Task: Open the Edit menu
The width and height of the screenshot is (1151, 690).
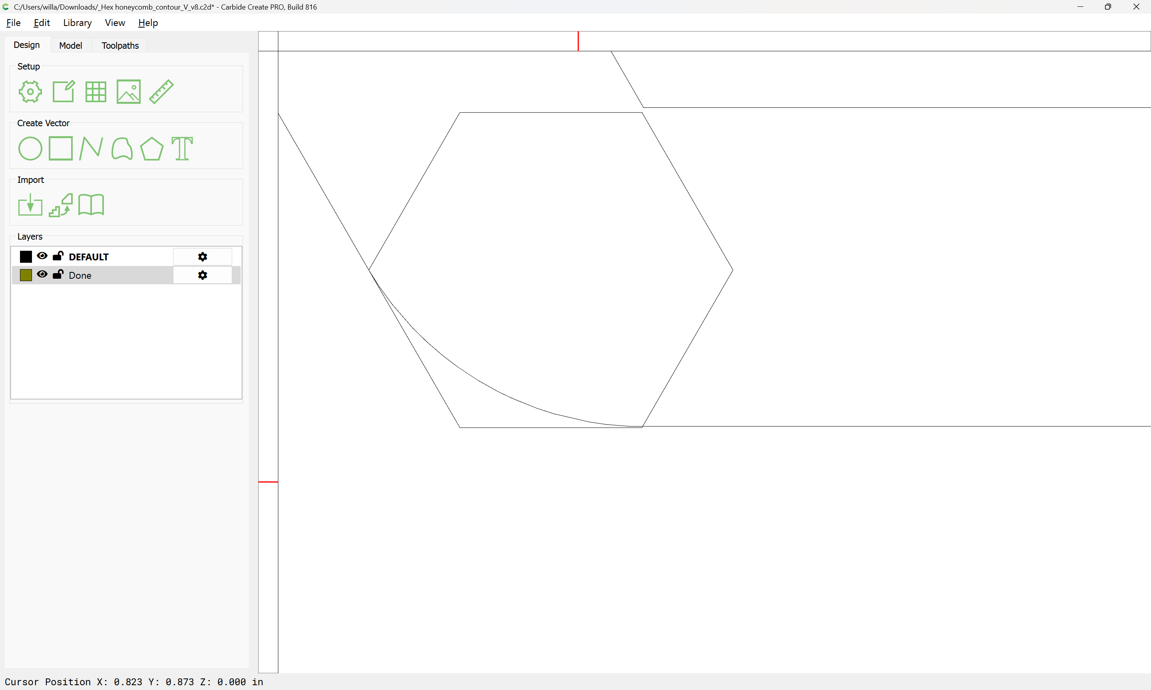Action: [x=42, y=23]
